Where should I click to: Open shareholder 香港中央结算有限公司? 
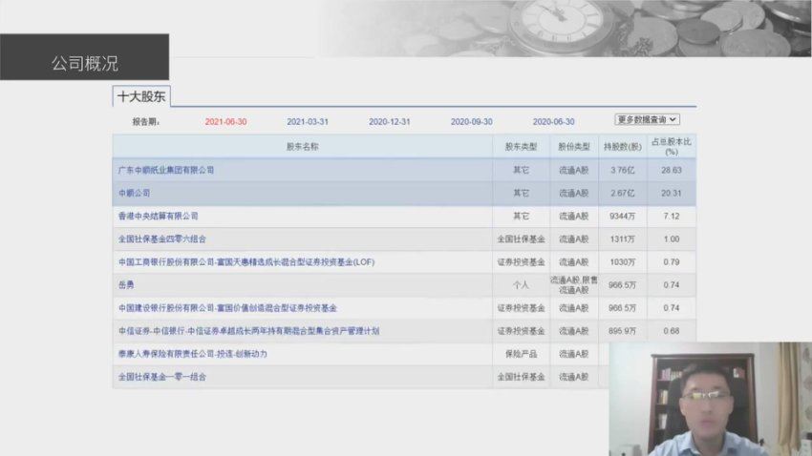tap(158, 217)
